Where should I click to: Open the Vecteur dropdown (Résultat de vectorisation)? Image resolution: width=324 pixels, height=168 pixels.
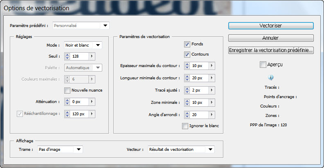181,150
